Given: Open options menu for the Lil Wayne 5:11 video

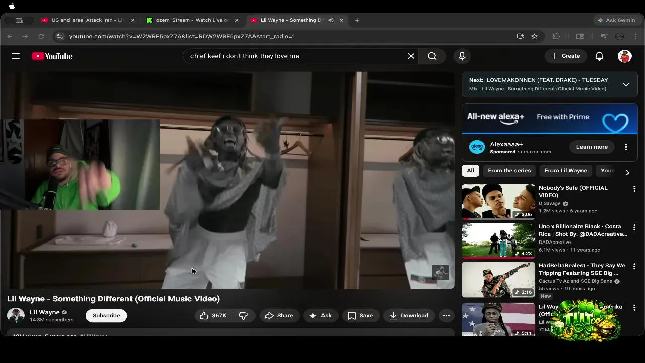Looking at the screenshot, I should point(634,307).
